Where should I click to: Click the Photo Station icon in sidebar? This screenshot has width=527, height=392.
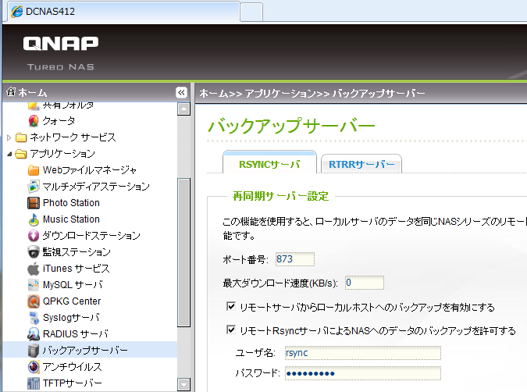click(x=34, y=203)
